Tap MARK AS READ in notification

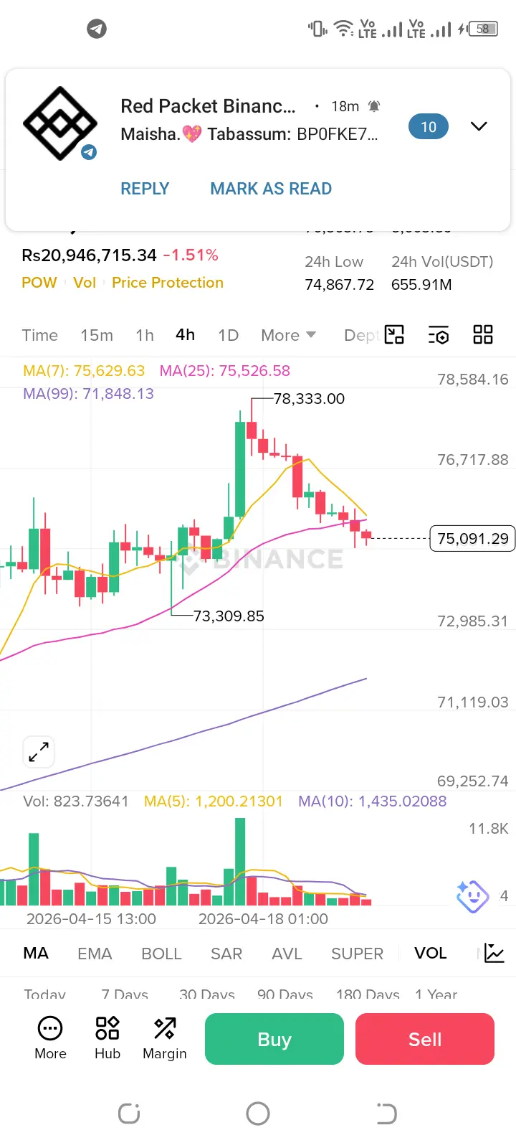click(271, 189)
